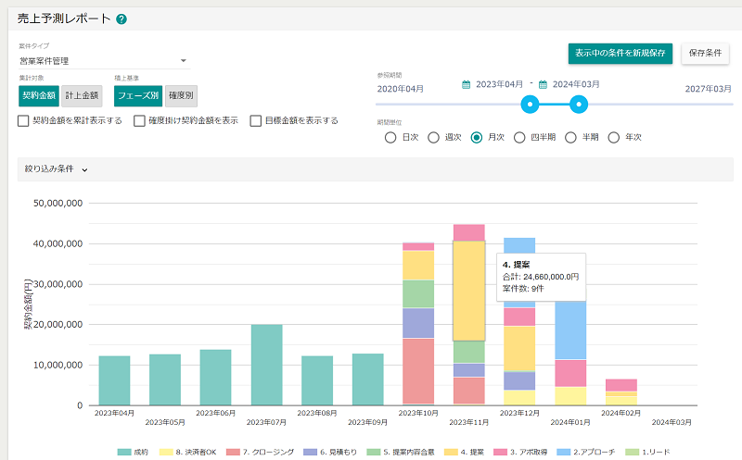Open the 案件タイプ dropdown
This screenshot has width=742, height=460.
point(104,61)
